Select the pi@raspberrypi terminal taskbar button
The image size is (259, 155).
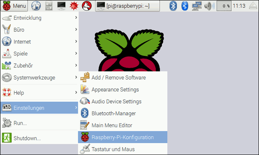(x=127, y=6)
